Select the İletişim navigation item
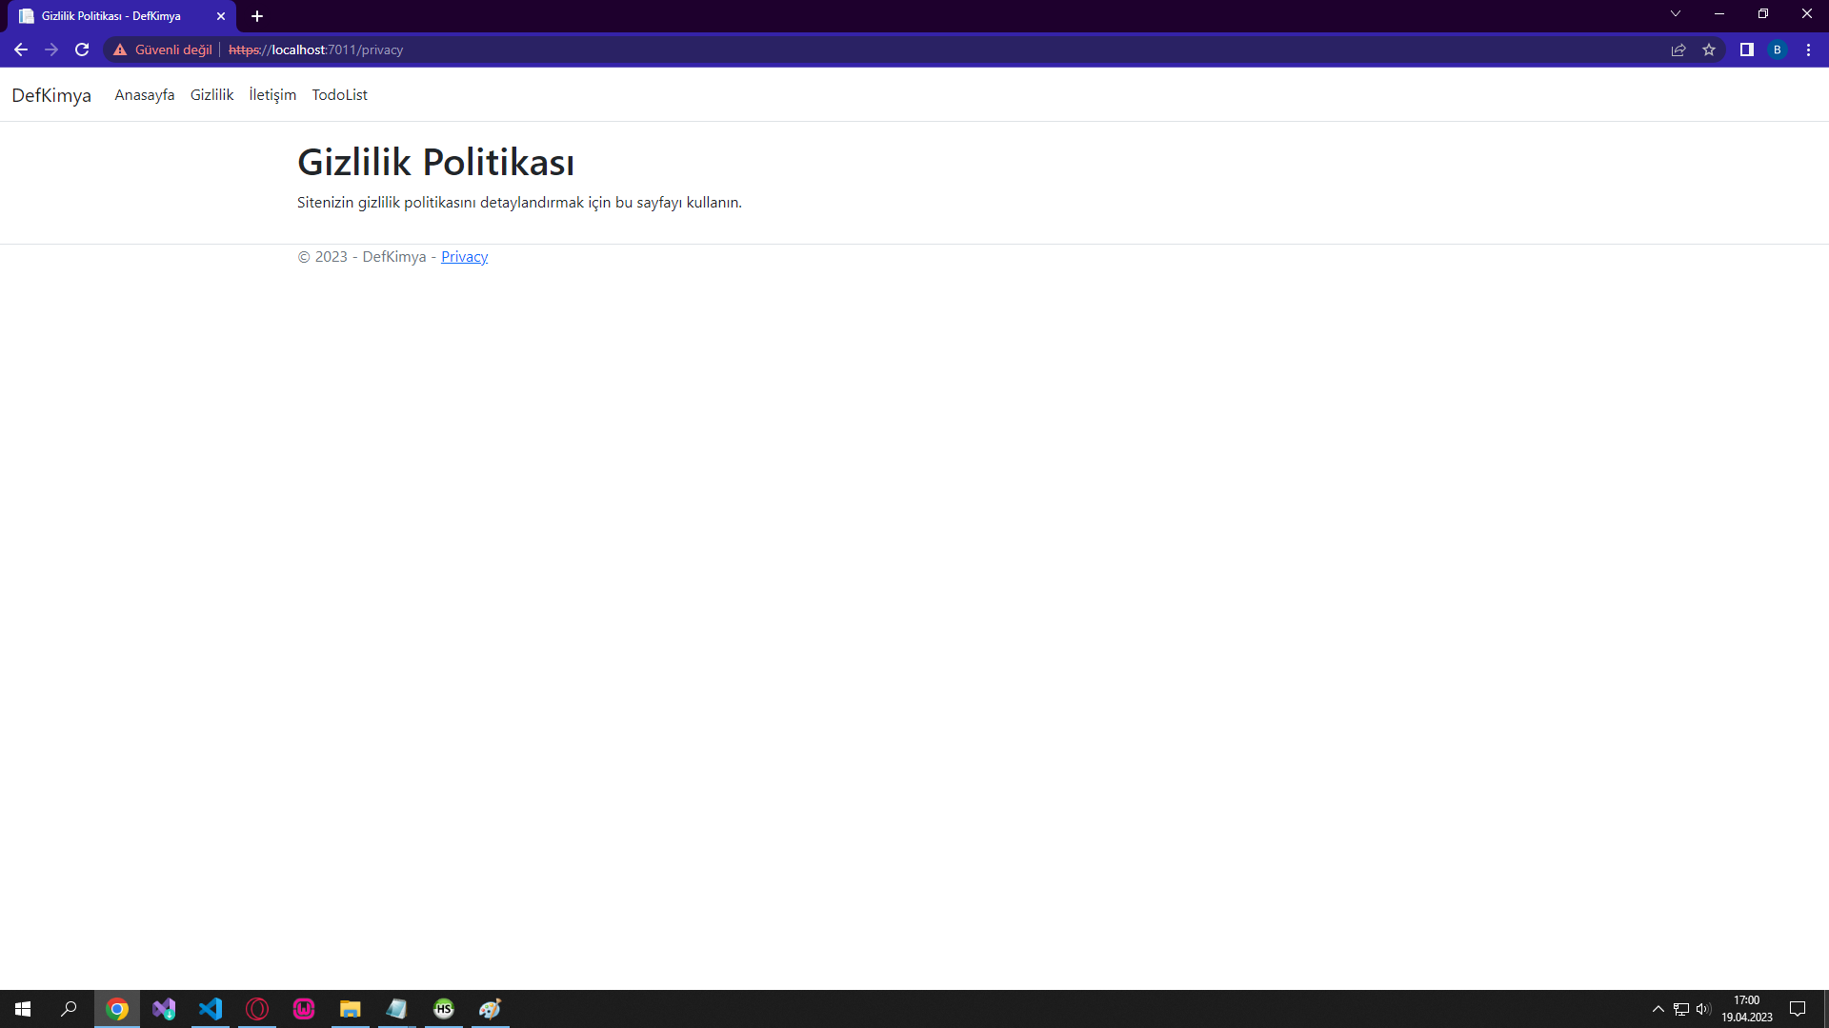 271,94
